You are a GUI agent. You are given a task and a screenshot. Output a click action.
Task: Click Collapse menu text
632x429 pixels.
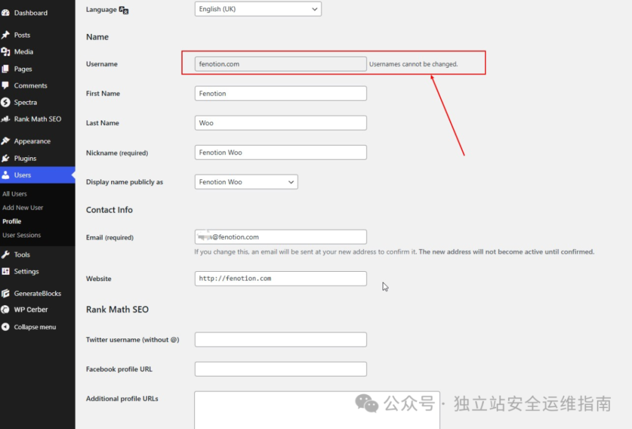click(x=35, y=327)
